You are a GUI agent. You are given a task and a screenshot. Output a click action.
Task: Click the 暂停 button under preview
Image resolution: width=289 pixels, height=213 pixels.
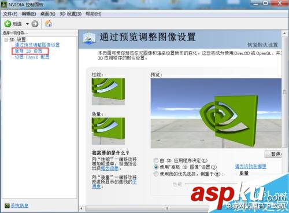pyautogui.click(x=273, y=154)
